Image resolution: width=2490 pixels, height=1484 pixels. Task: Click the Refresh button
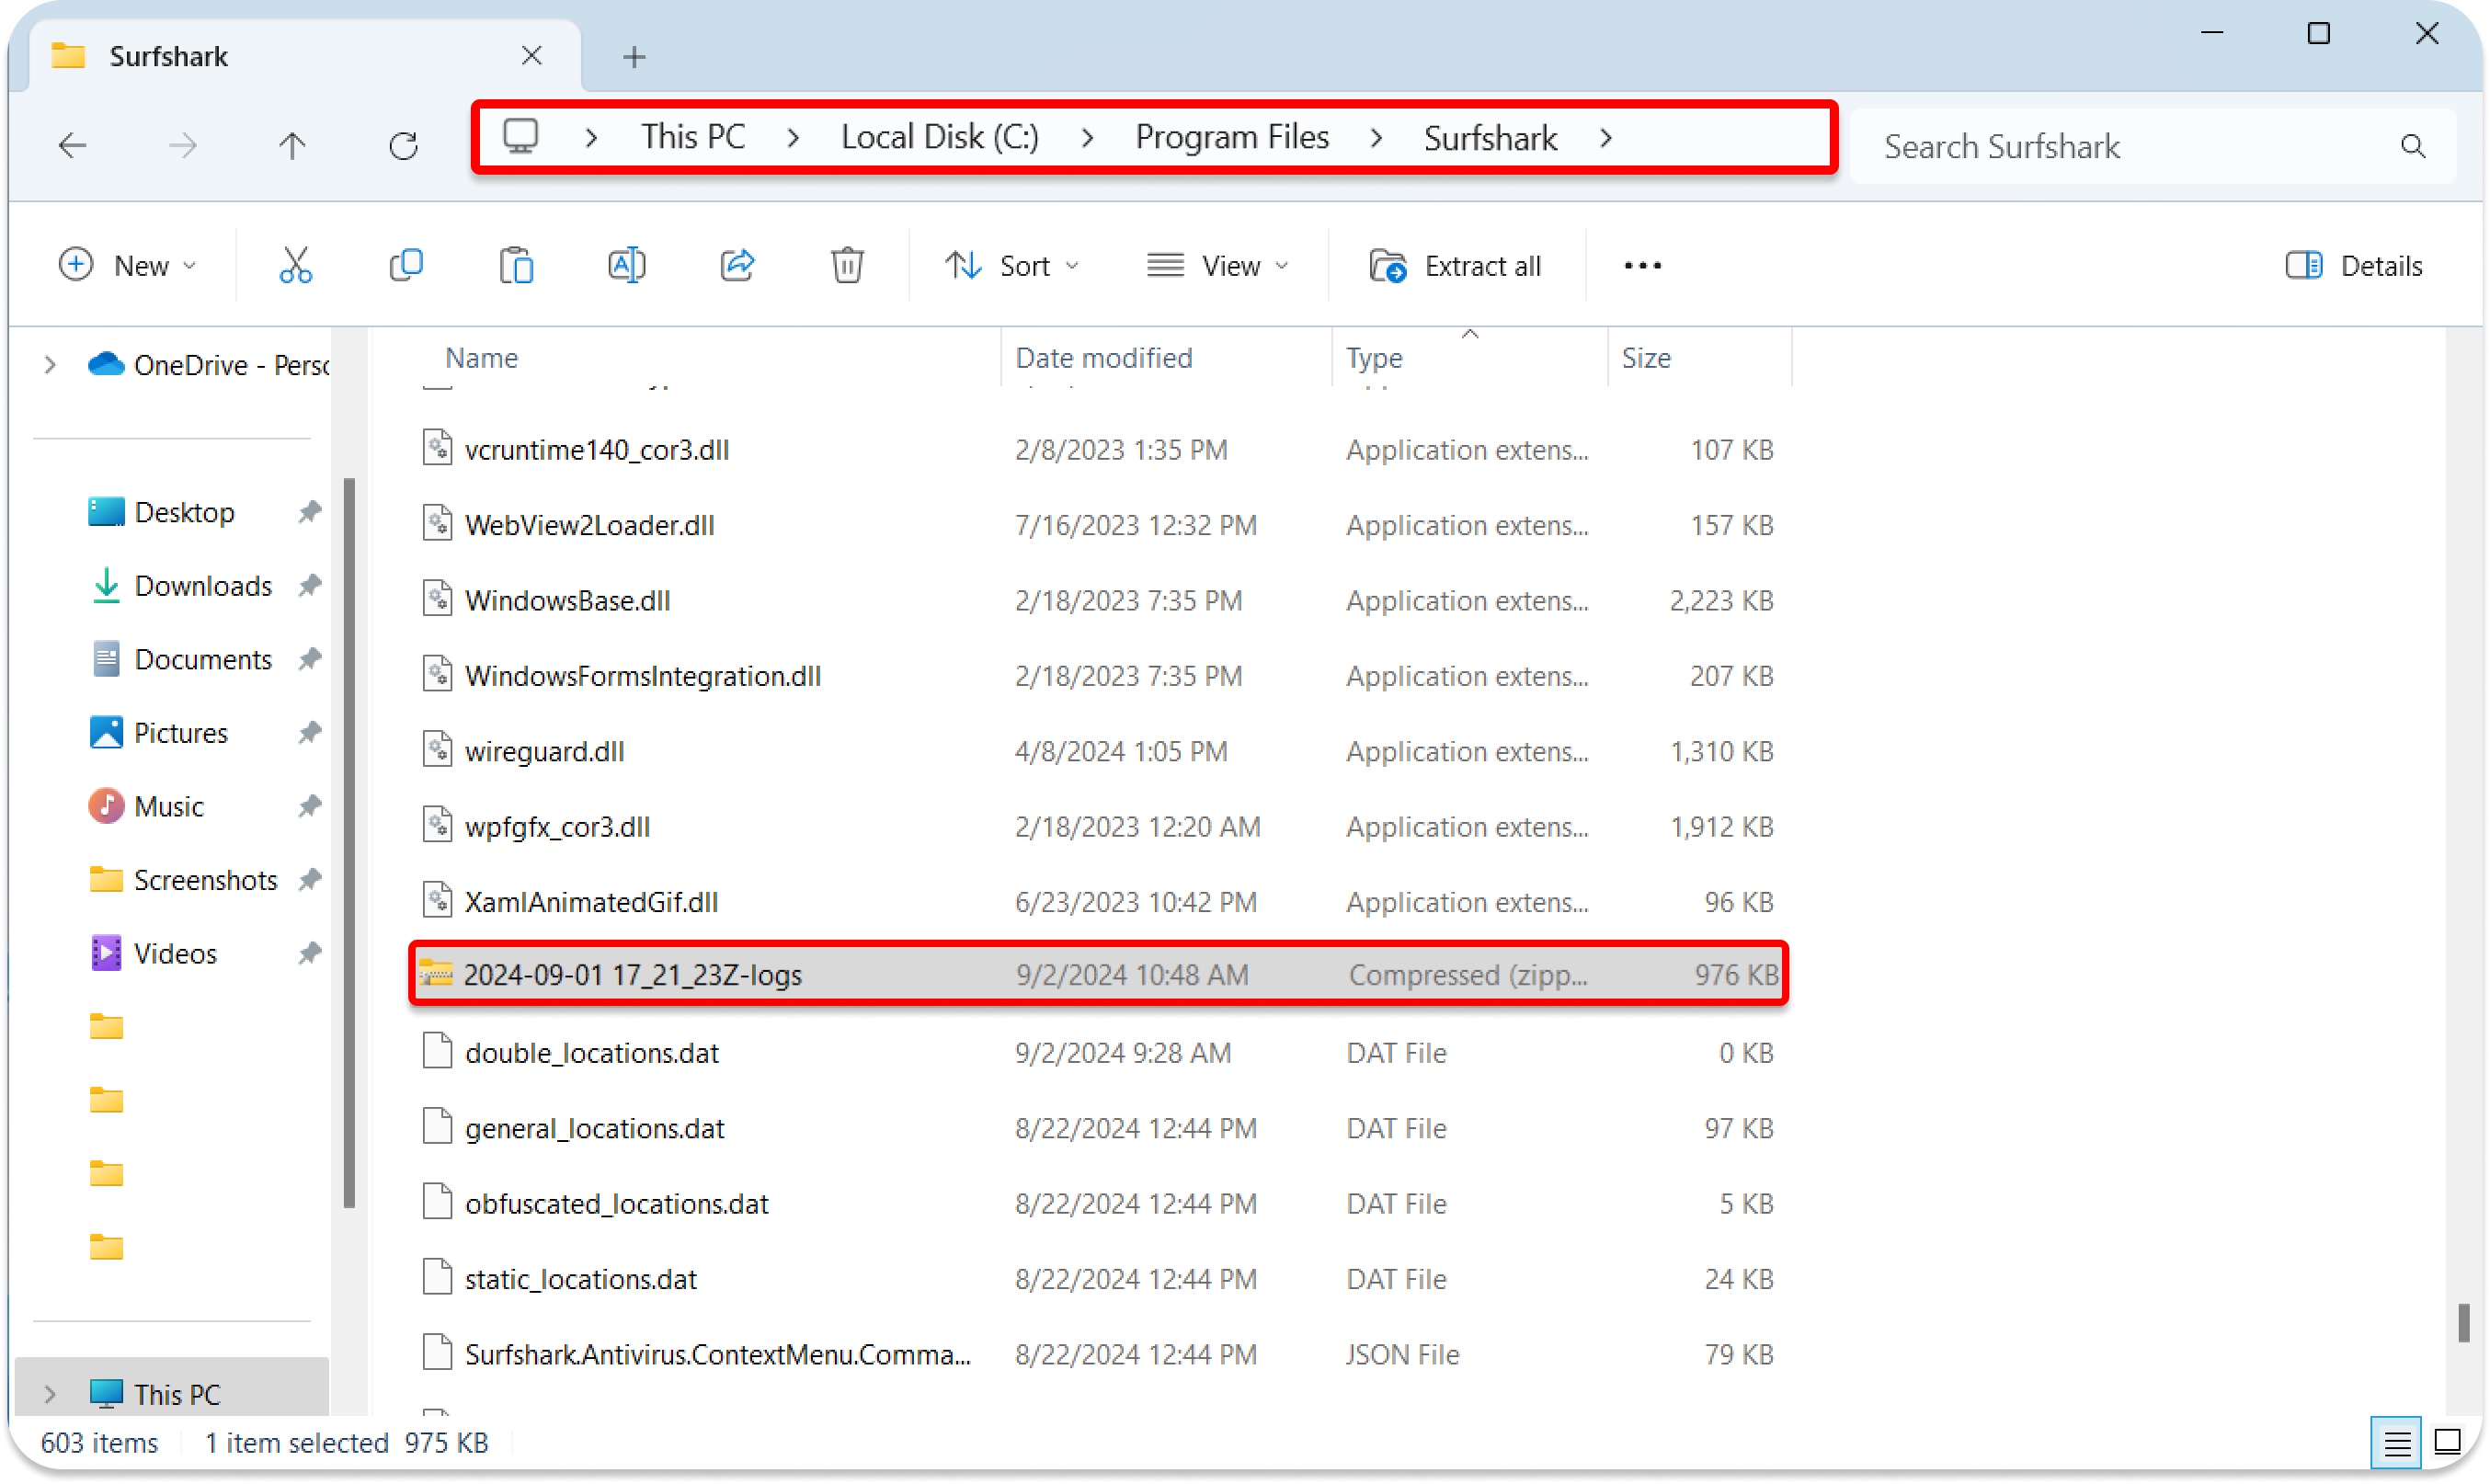(x=403, y=147)
